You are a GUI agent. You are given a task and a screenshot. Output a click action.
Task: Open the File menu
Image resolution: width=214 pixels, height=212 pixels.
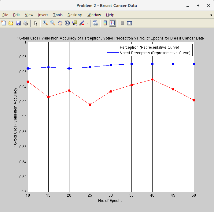point(5,15)
